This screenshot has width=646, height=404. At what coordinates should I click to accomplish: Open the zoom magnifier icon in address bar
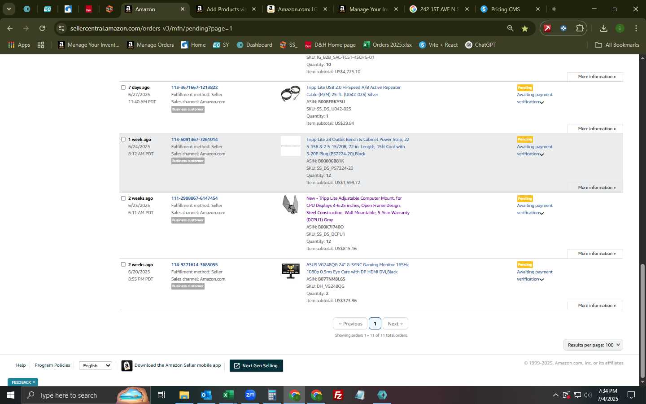pyautogui.click(x=510, y=28)
